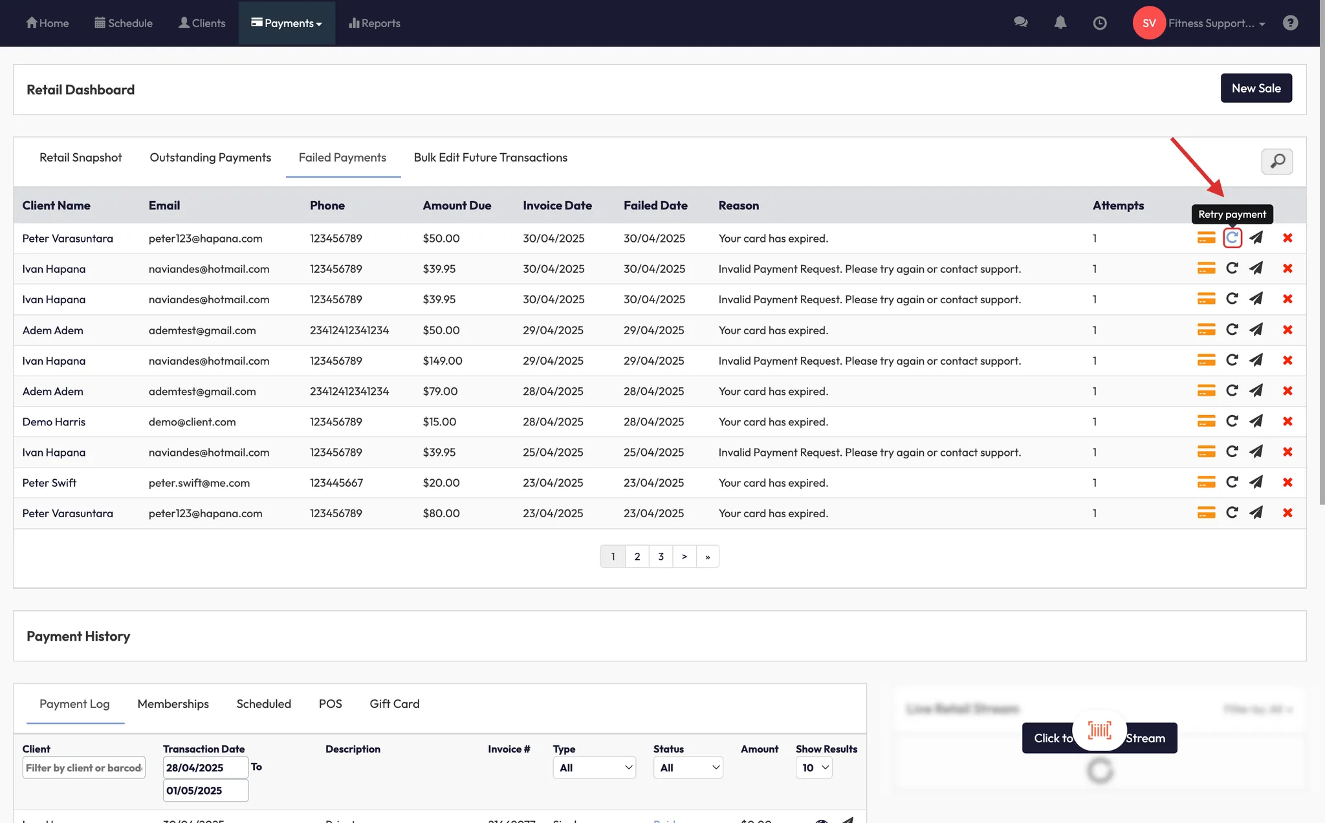Click the paper plane icon in Demo Harris's row
The image size is (1325, 823).
(x=1256, y=422)
